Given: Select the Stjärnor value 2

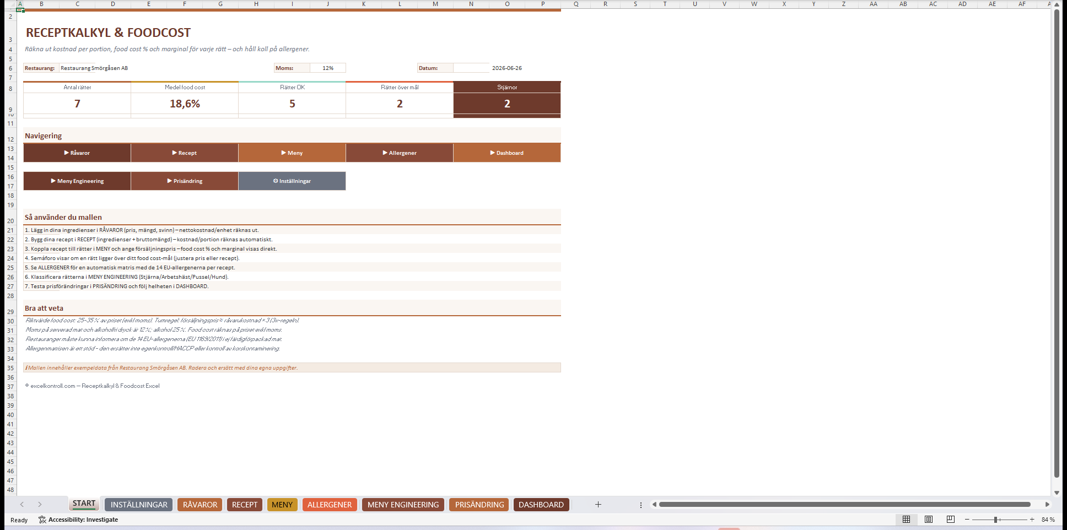Looking at the screenshot, I should pos(507,104).
